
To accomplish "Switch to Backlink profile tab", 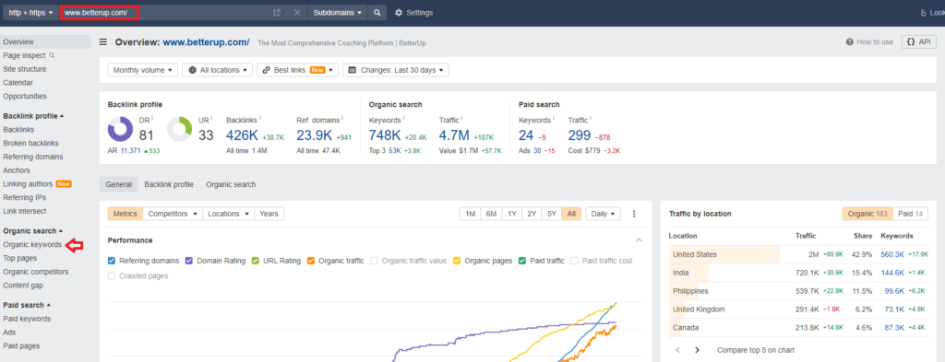I will [x=169, y=184].
